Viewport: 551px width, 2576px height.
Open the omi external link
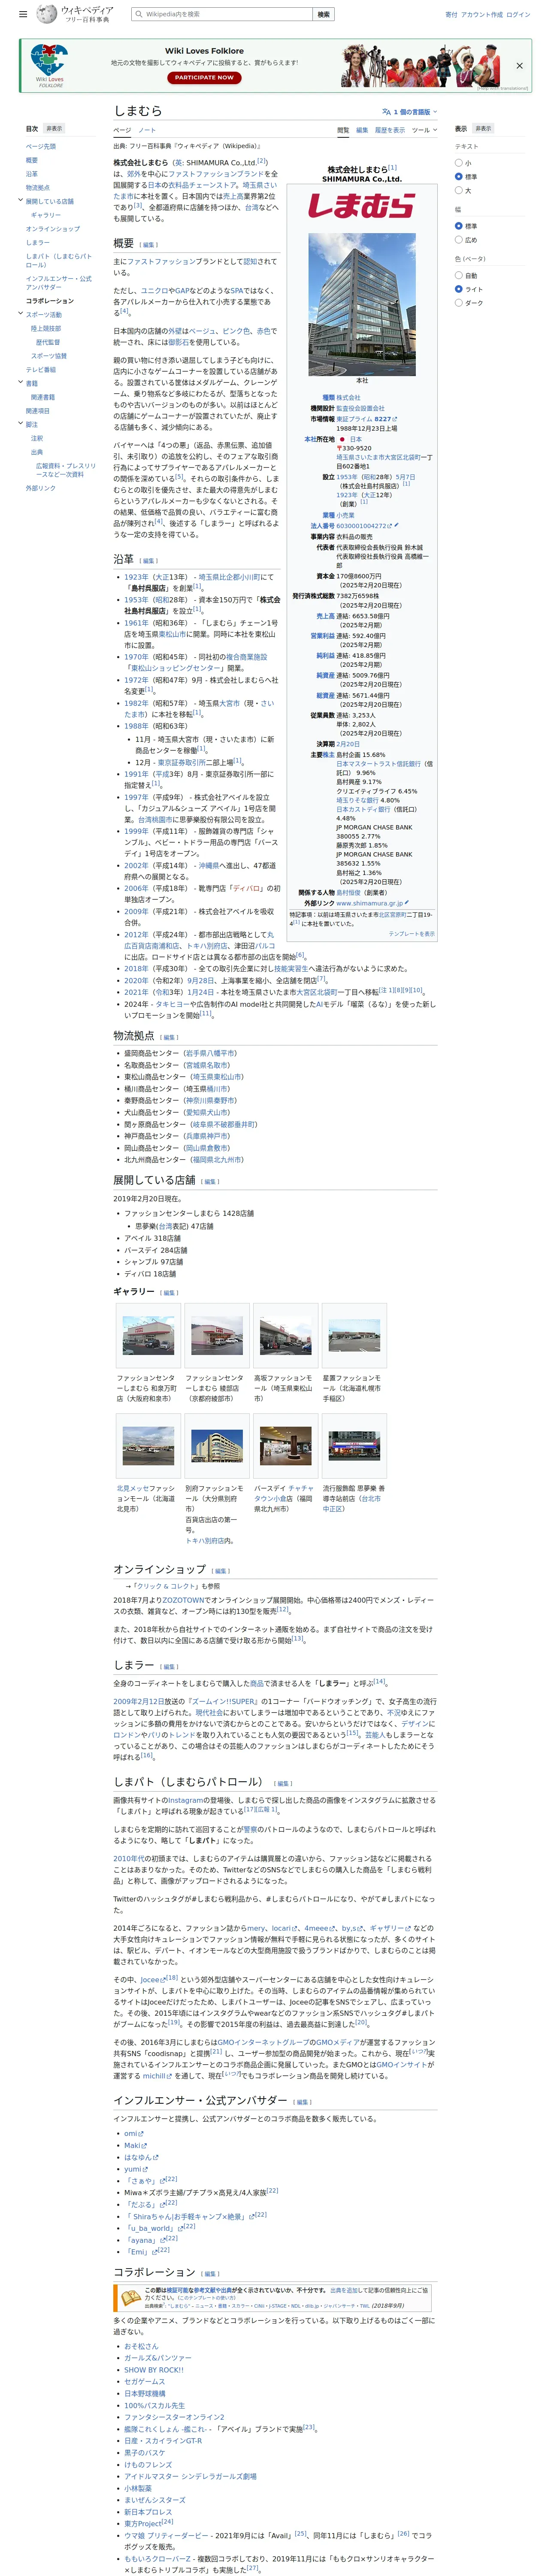(134, 2133)
